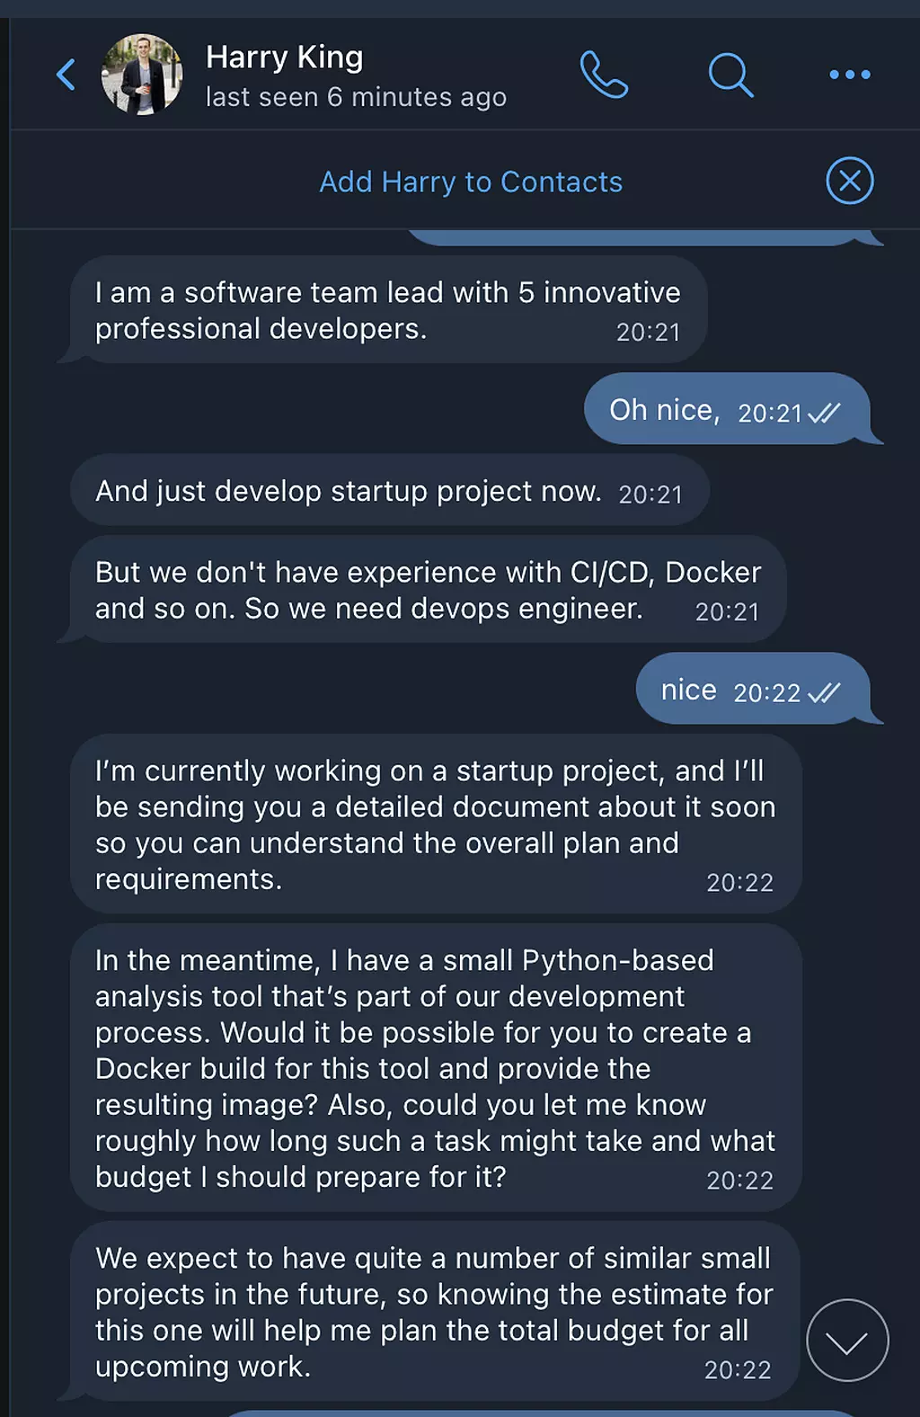Screen dimensions: 920x1417
Task: Select the CI/CD and Docker message
Action: pyautogui.click(x=428, y=590)
